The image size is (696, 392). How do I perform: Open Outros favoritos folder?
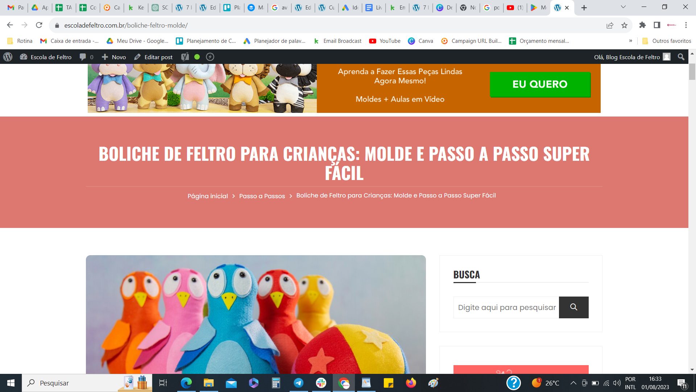click(x=667, y=41)
